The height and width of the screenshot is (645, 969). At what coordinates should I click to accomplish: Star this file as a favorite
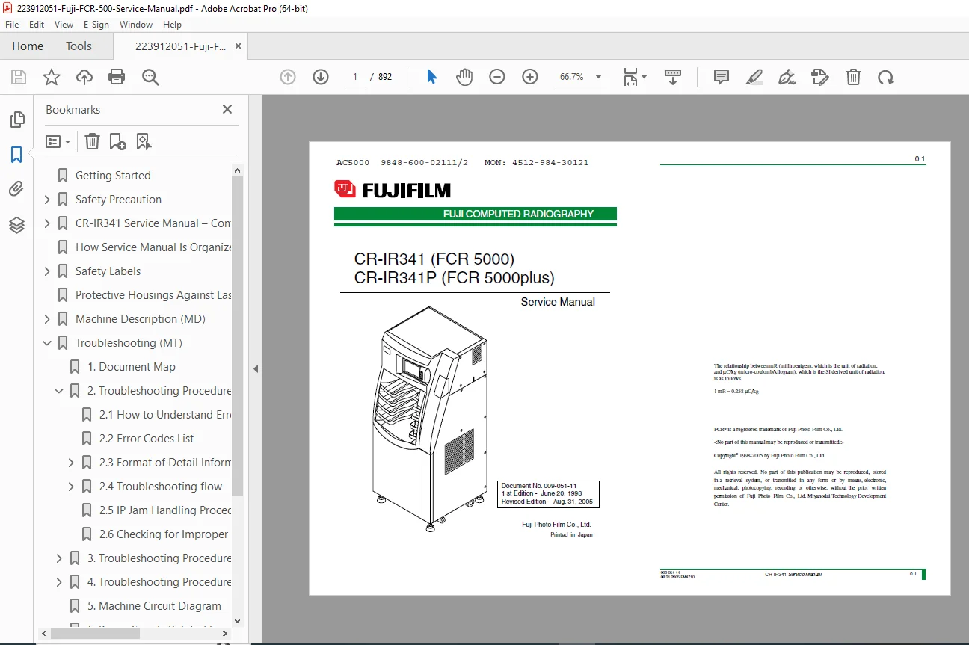[x=52, y=77]
